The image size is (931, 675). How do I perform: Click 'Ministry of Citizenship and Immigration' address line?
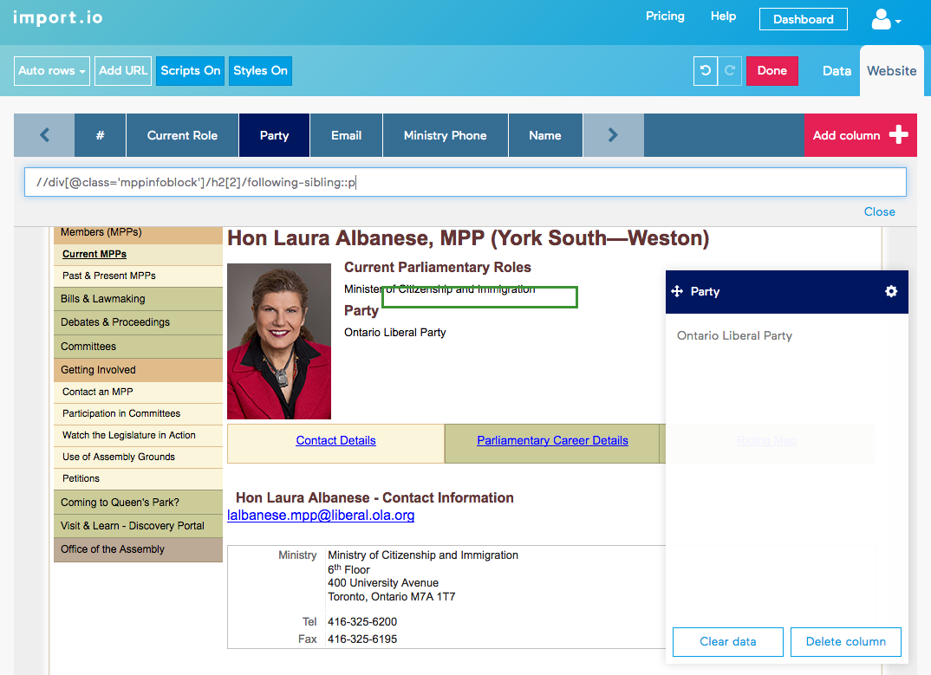click(x=423, y=555)
